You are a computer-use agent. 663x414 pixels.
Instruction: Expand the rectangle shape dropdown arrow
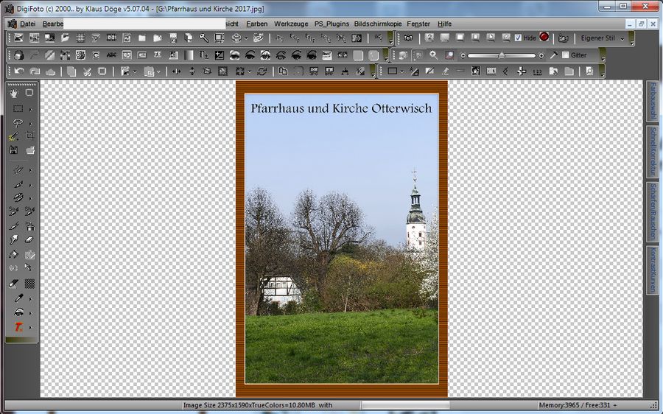(x=401, y=71)
